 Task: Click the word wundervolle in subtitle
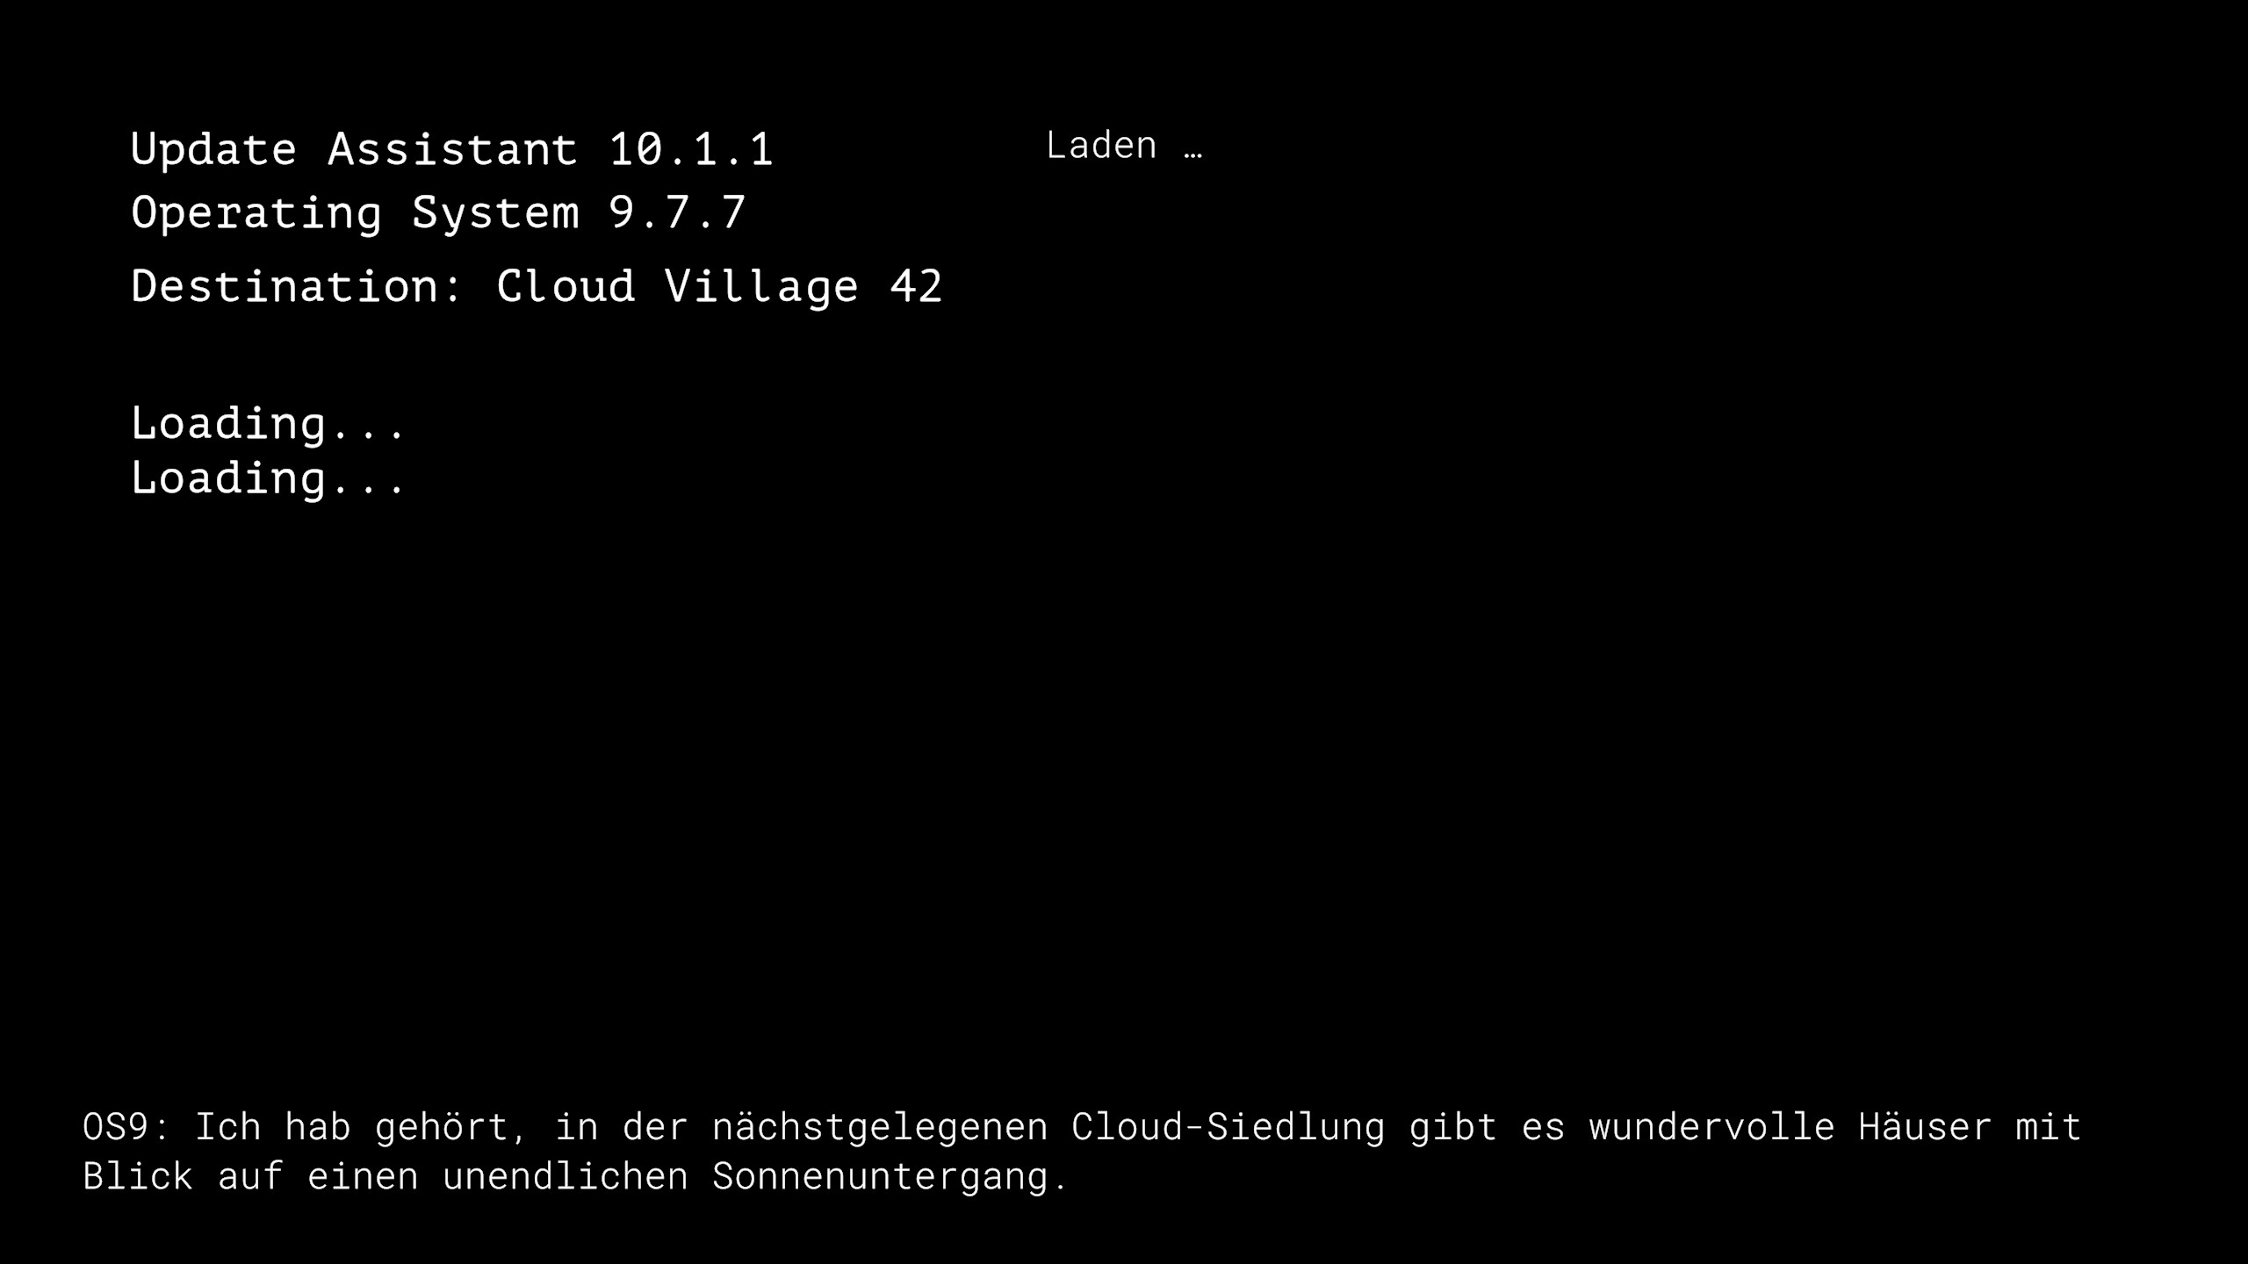point(1711,1126)
